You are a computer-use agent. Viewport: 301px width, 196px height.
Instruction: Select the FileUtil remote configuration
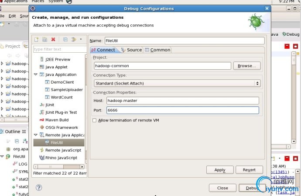click(x=59, y=142)
